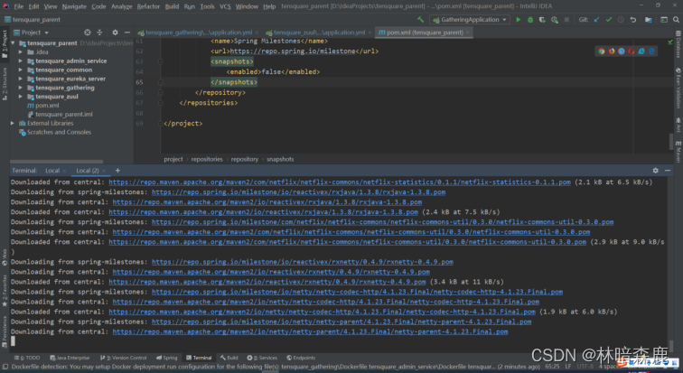Open the Refactor menu

click(148, 6)
